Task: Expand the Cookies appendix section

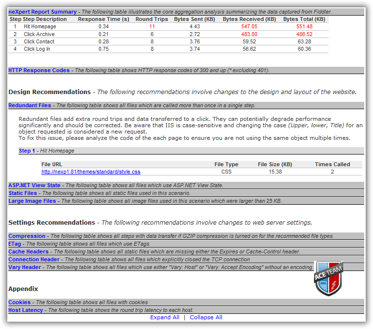Action: point(20,302)
